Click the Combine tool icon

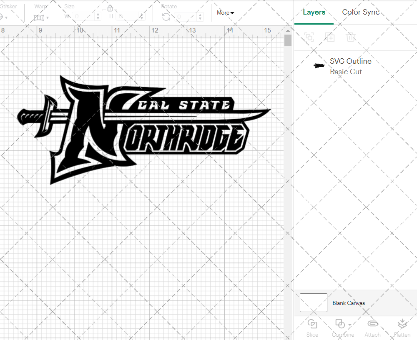pos(340,323)
